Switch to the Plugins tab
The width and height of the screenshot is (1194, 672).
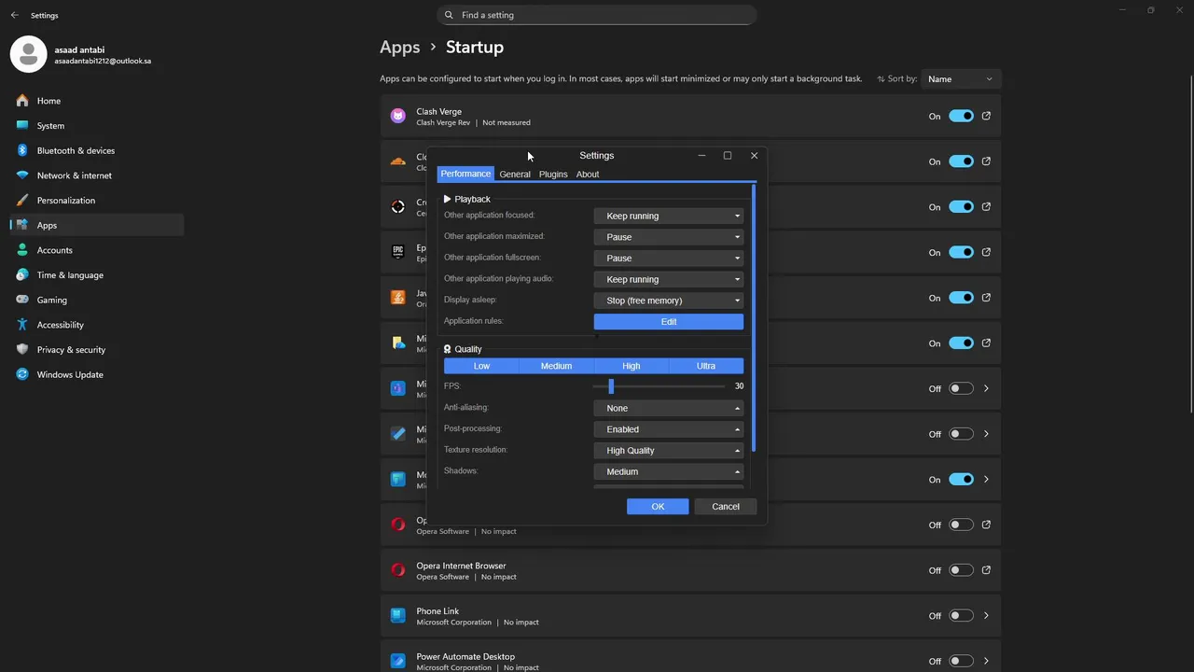point(553,175)
